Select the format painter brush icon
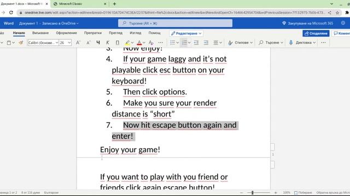This screenshot has height=196, width=350. pyautogui.click(x=21, y=42)
